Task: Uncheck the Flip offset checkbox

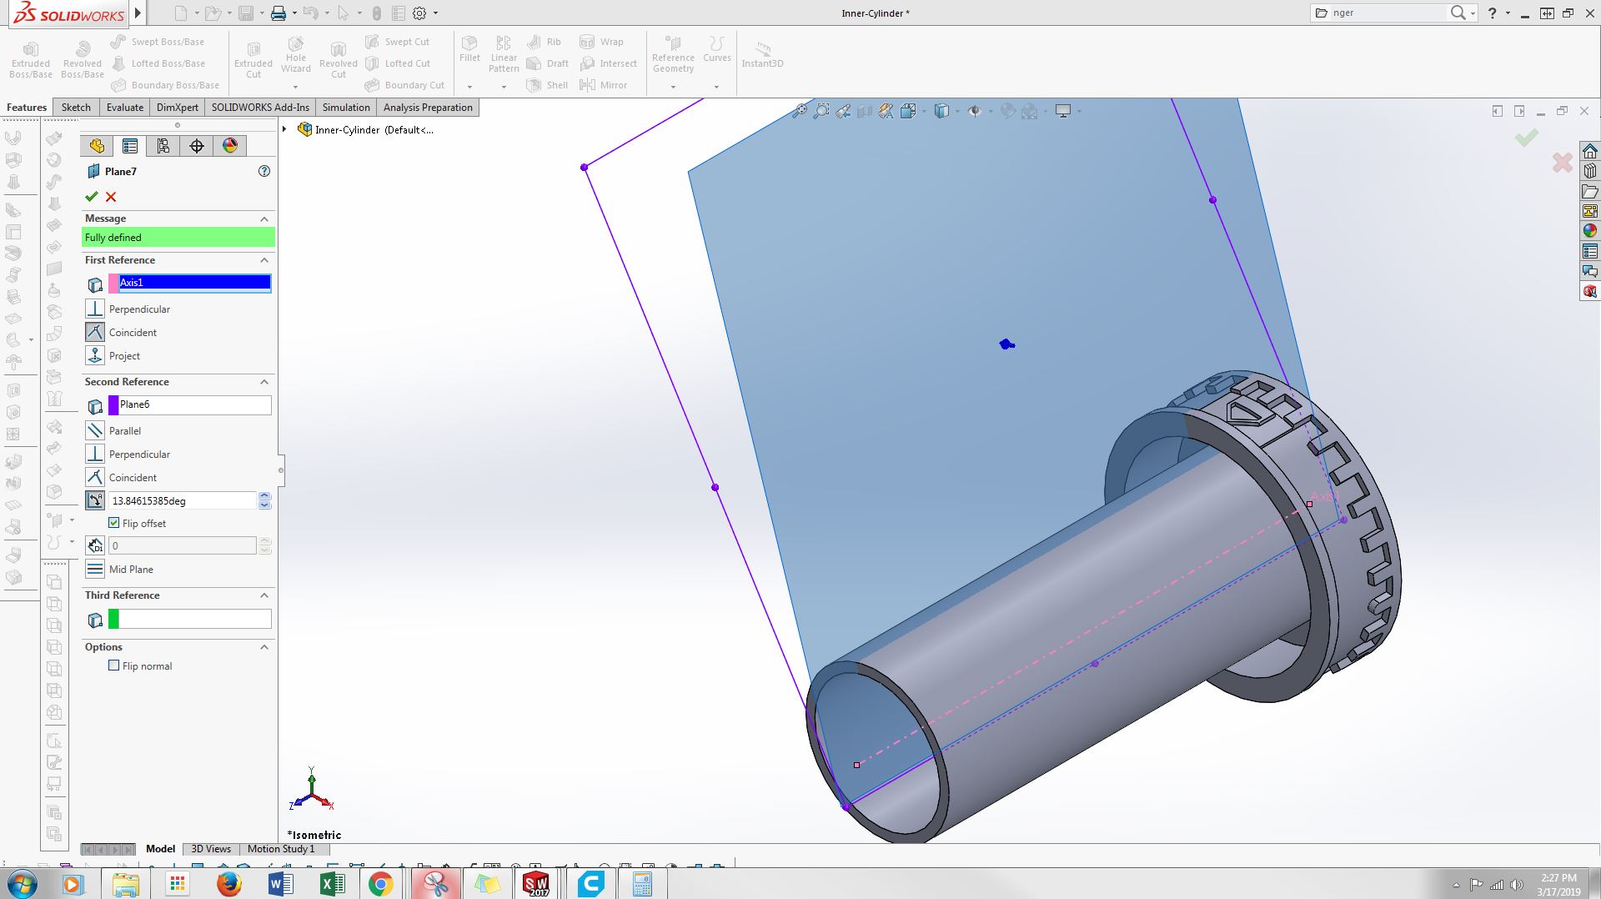Action: tap(114, 523)
